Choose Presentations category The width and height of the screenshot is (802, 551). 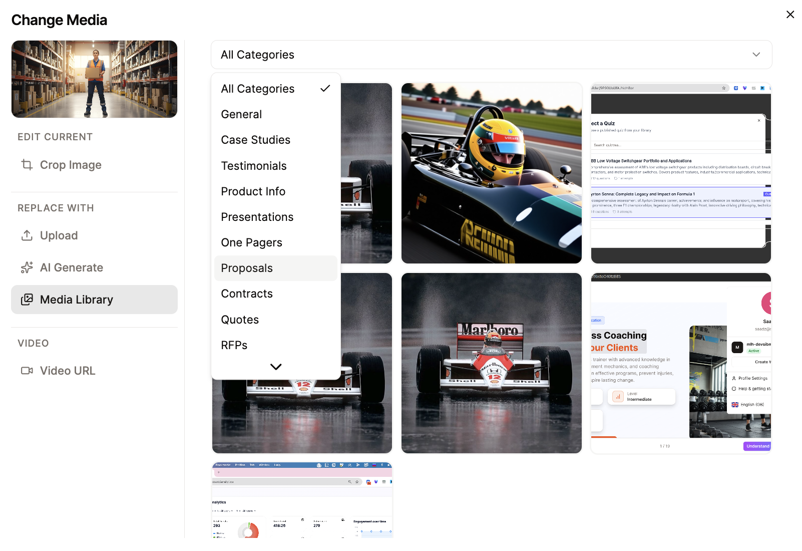coord(276,217)
